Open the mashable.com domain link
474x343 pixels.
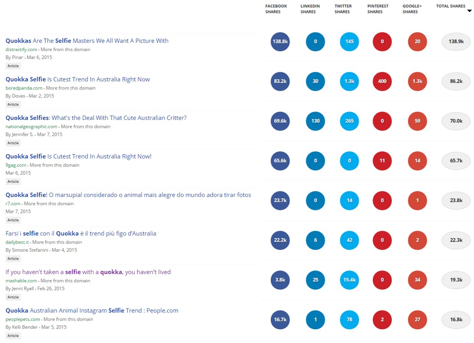tap(21, 281)
